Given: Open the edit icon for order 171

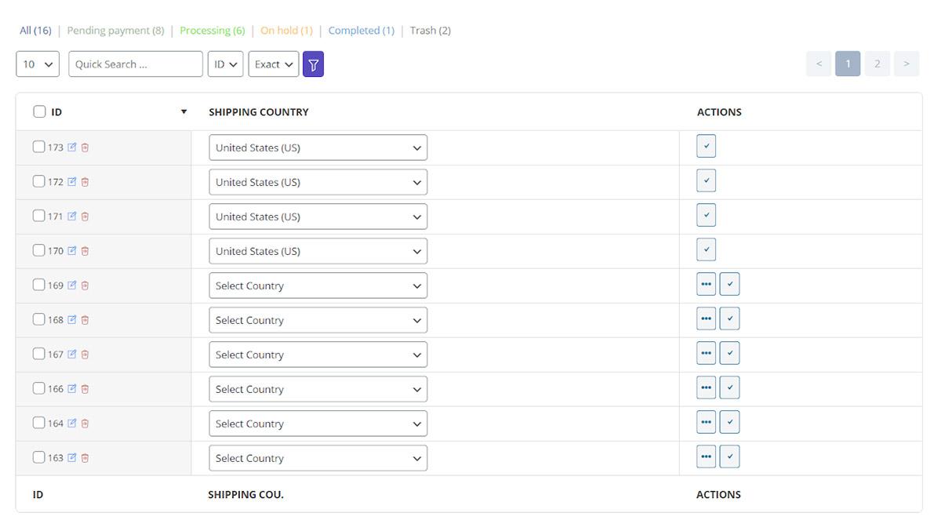Looking at the screenshot, I should pos(72,216).
